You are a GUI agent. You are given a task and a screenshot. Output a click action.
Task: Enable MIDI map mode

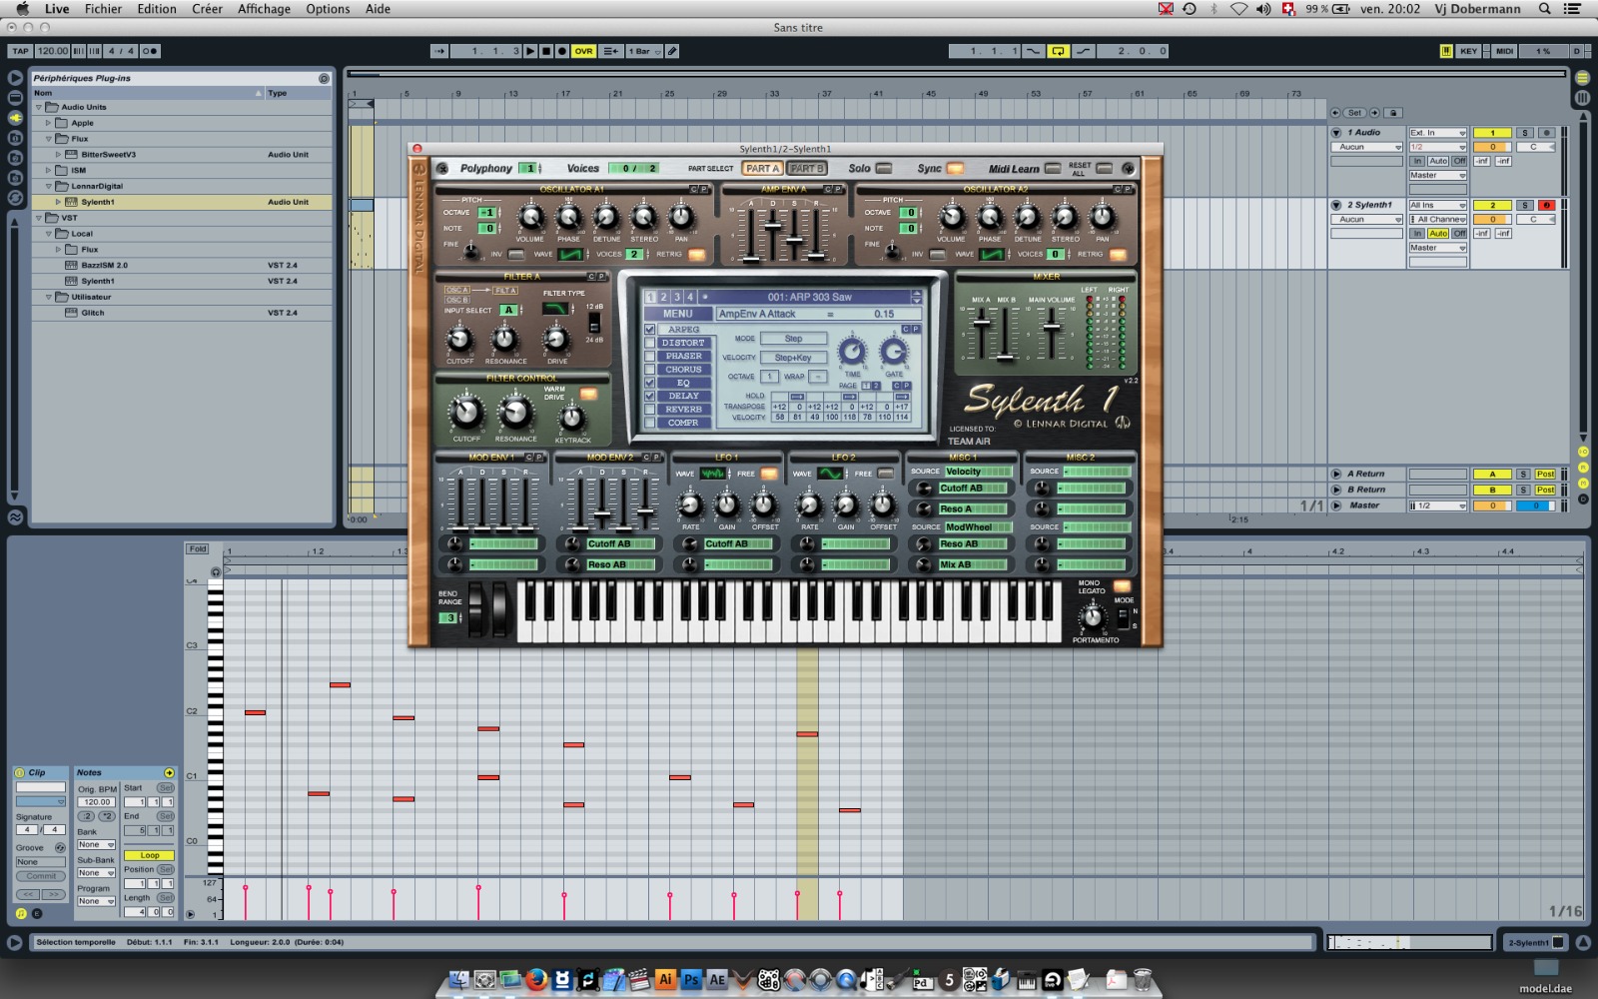(x=1504, y=51)
